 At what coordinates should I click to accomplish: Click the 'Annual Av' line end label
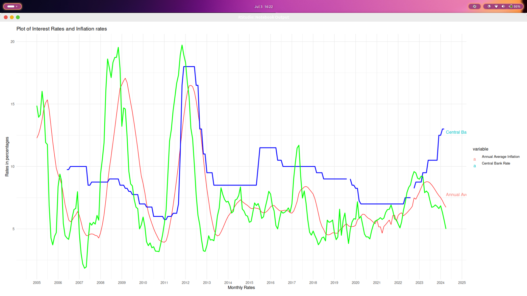tap(456, 195)
